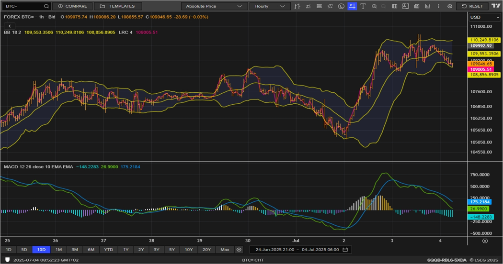
Task: Open the calendar date range picker icon
Action: tap(345, 250)
